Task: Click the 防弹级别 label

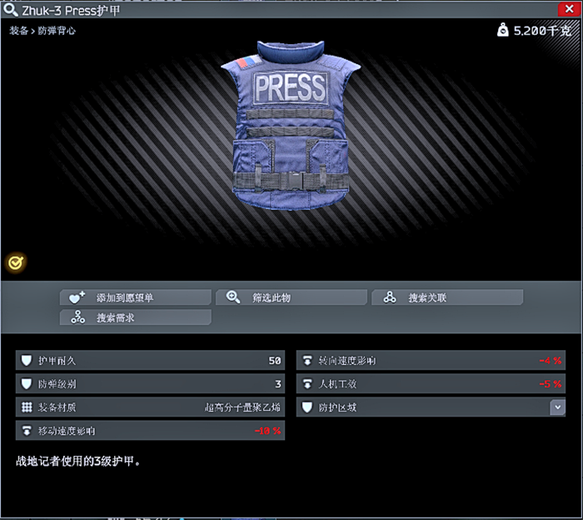Action: tap(57, 384)
